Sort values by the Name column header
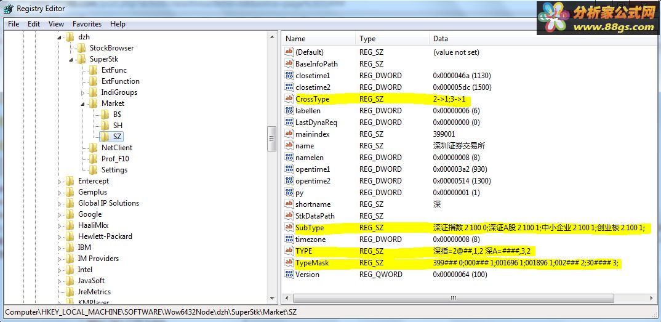 point(319,39)
